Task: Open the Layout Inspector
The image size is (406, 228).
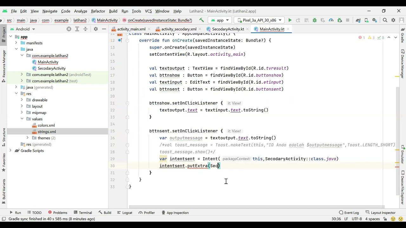Action: (x=380, y=213)
